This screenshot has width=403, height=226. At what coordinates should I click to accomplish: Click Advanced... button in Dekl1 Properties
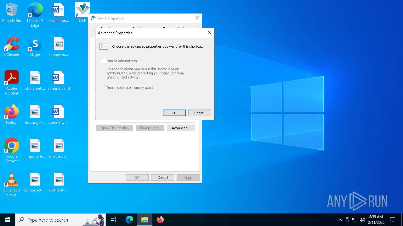tap(181, 128)
